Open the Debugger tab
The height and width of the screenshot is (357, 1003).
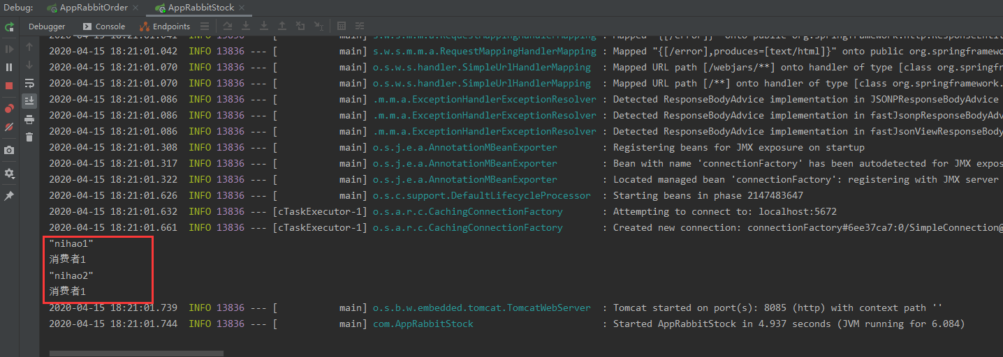tap(47, 26)
